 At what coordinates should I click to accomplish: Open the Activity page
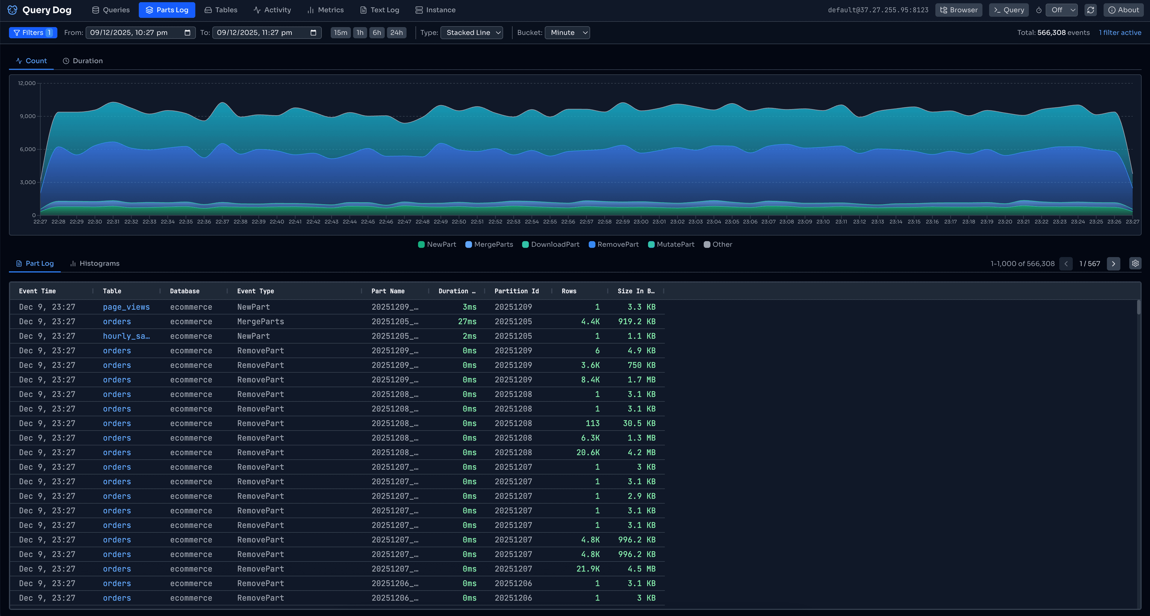(272, 10)
